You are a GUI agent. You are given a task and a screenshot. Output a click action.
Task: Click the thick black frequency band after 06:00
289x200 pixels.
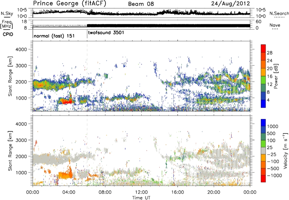click(168, 26)
